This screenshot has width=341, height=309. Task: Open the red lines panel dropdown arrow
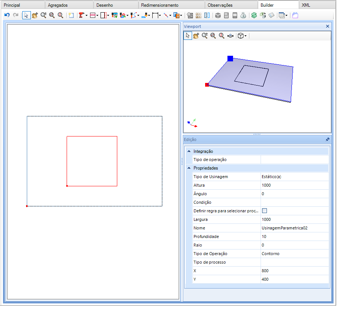point(98,16)
